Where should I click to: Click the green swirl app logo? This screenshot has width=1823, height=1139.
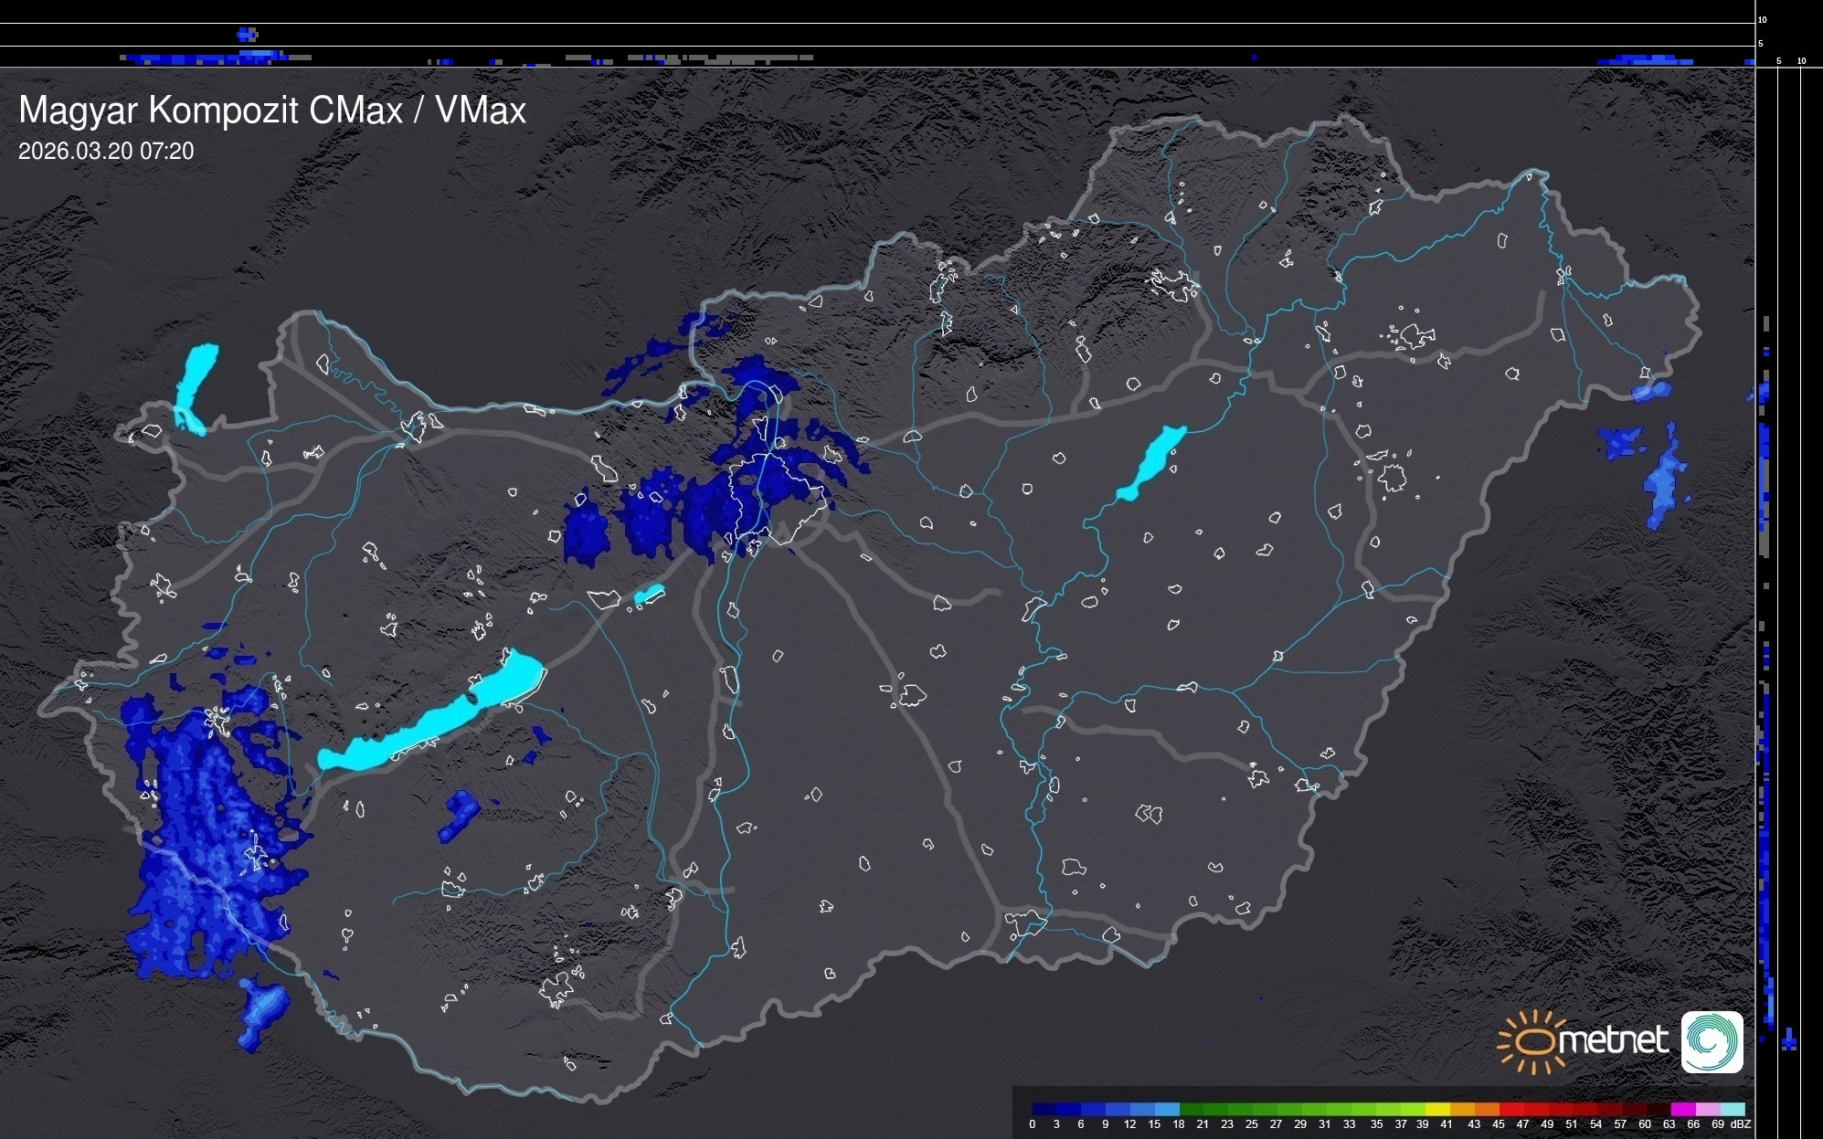(x=1712, y=1041)
